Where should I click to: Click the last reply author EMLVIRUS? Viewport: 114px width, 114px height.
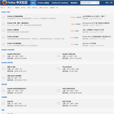click(x=93, y=39)
